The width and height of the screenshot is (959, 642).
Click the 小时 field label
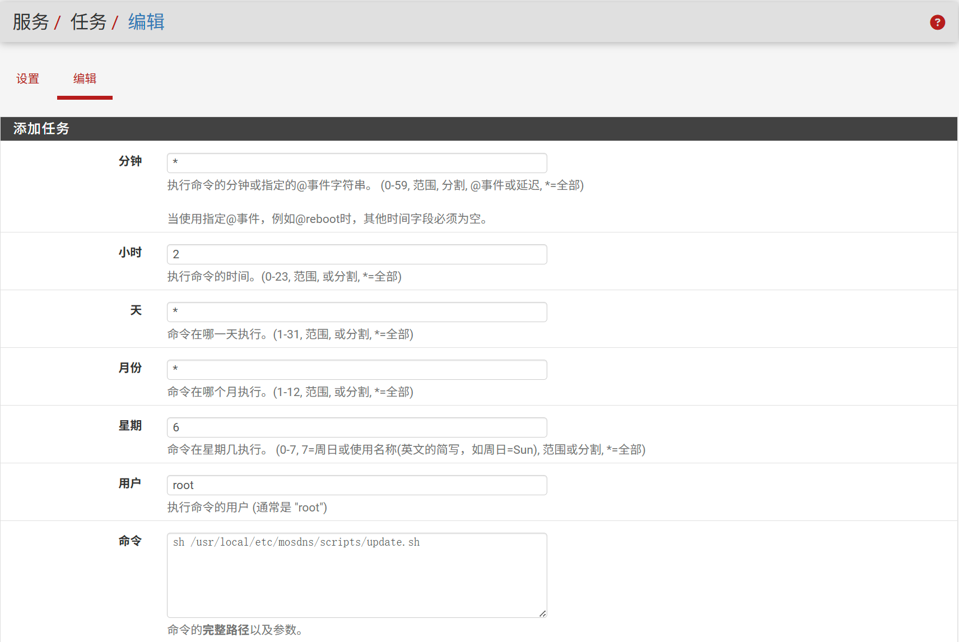130,253
